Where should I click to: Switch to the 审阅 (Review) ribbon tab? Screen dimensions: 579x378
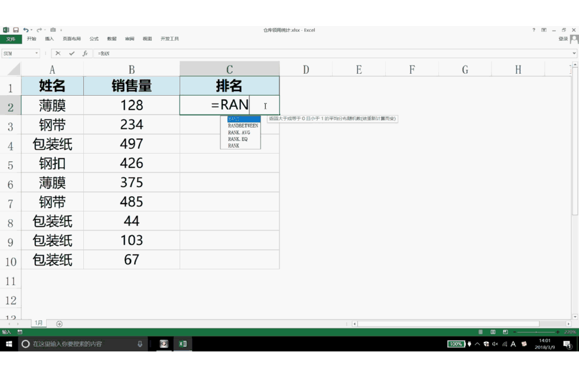[x=129, y=39]
